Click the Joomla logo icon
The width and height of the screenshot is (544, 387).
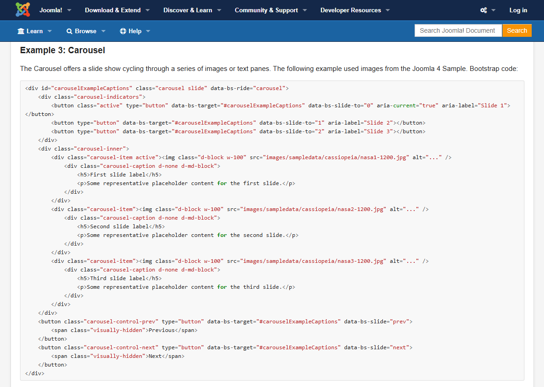tap(23, 10)
